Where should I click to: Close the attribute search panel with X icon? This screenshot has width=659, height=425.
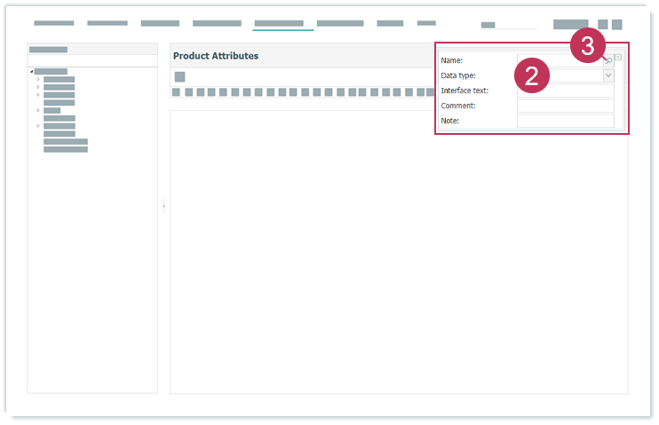point(618,58)
